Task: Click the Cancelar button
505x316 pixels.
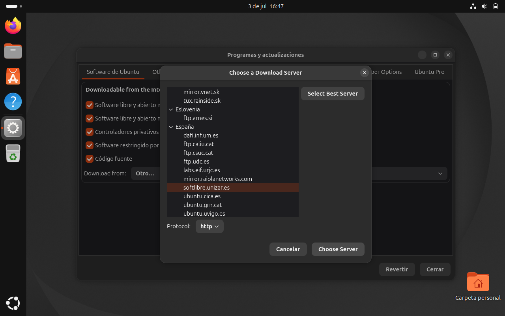Action: pyautogui.click(x=288, y=249)
